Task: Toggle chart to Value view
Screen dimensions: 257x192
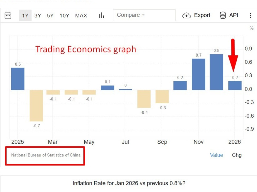Action: pos(216,155)
